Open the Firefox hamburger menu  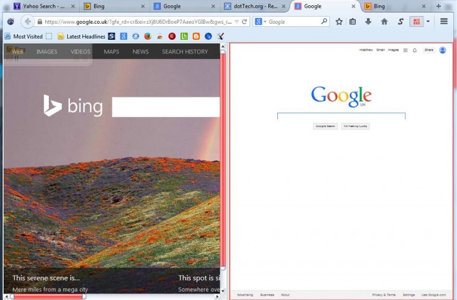point(444,21)
